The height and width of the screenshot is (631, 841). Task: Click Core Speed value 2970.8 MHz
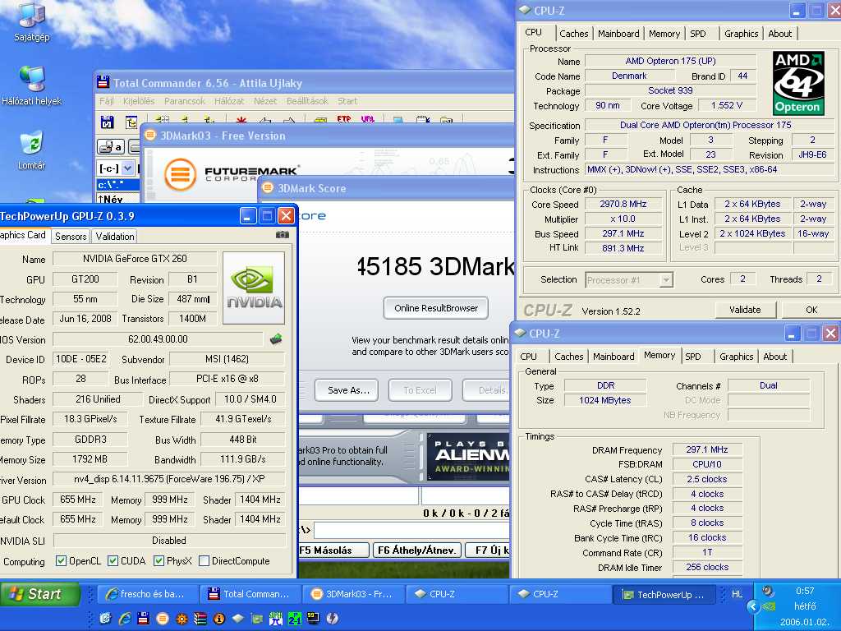click(x=623, y=204)
